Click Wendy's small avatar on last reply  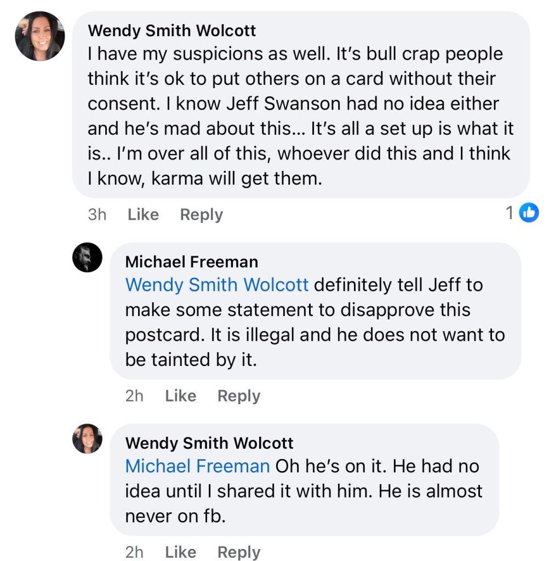(87, 438)
